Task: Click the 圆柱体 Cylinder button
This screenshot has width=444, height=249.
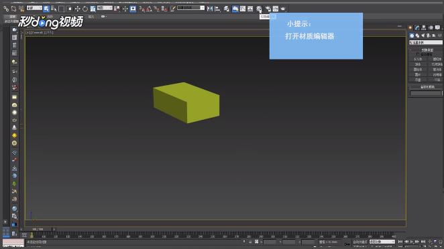Action: coord(418,69)
